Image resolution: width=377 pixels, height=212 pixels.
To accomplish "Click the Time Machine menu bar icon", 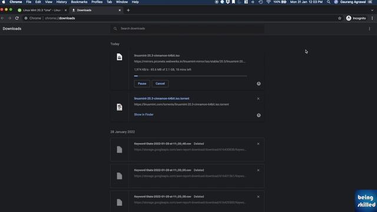I will tap(260, 2).
